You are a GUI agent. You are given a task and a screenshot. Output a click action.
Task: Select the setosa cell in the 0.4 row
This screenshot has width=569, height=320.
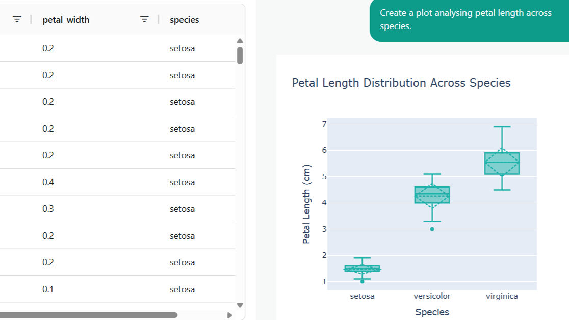(x=183, y=182)
